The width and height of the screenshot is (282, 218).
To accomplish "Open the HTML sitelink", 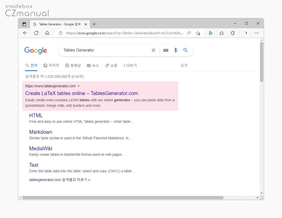I will 36,115.
